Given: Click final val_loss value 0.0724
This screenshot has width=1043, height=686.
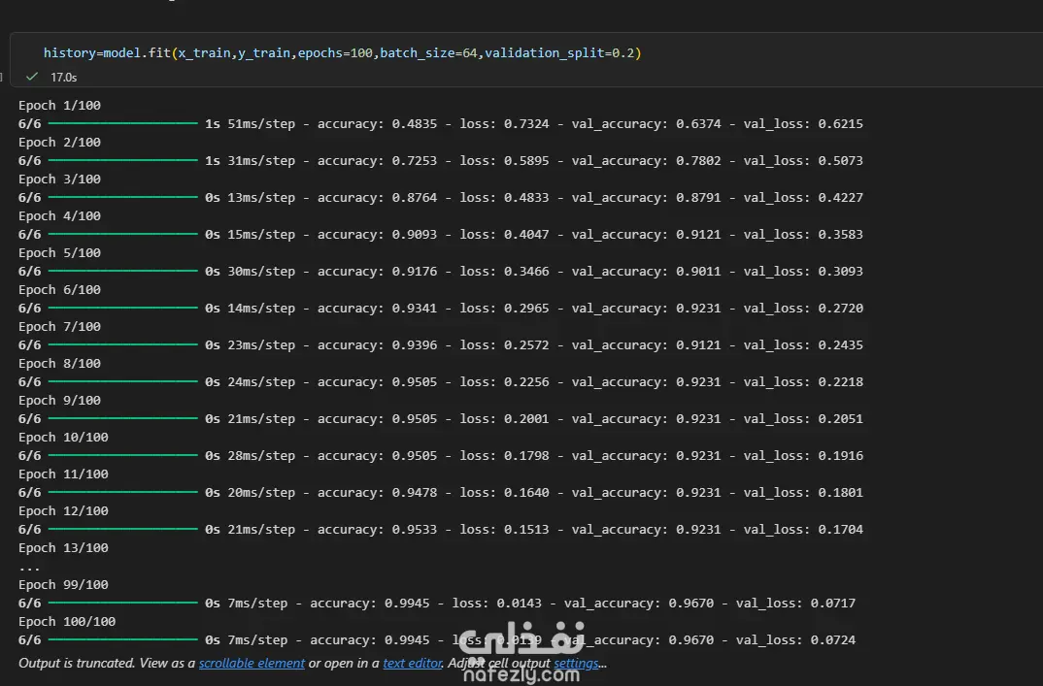Looking at the screenshot, I should (833, 640).
